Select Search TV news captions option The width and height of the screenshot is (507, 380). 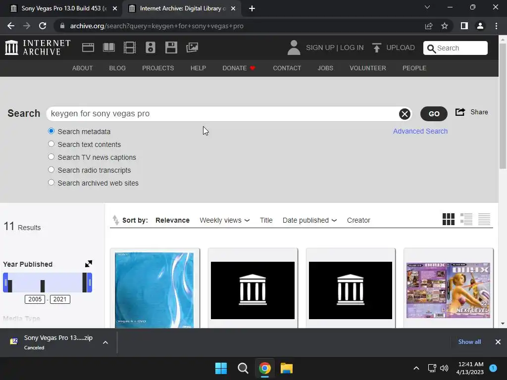pos(51,157)
